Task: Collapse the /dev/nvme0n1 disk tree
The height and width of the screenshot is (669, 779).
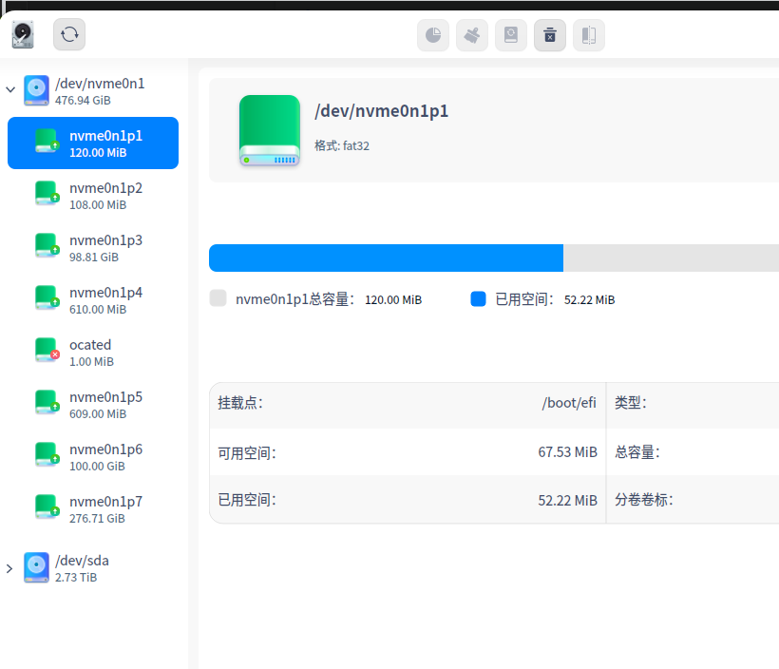Action: [x=9, y=90]
